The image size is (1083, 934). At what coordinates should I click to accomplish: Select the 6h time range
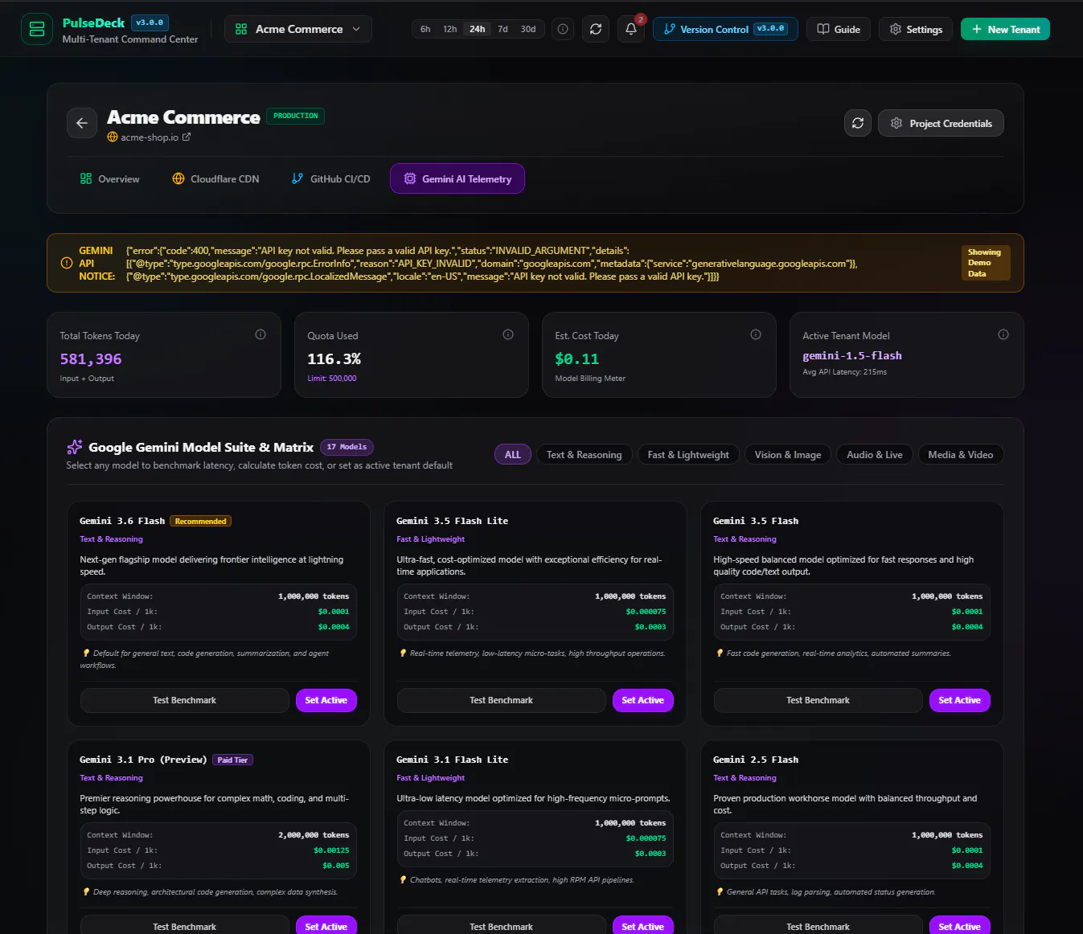[x=425, y=29]
